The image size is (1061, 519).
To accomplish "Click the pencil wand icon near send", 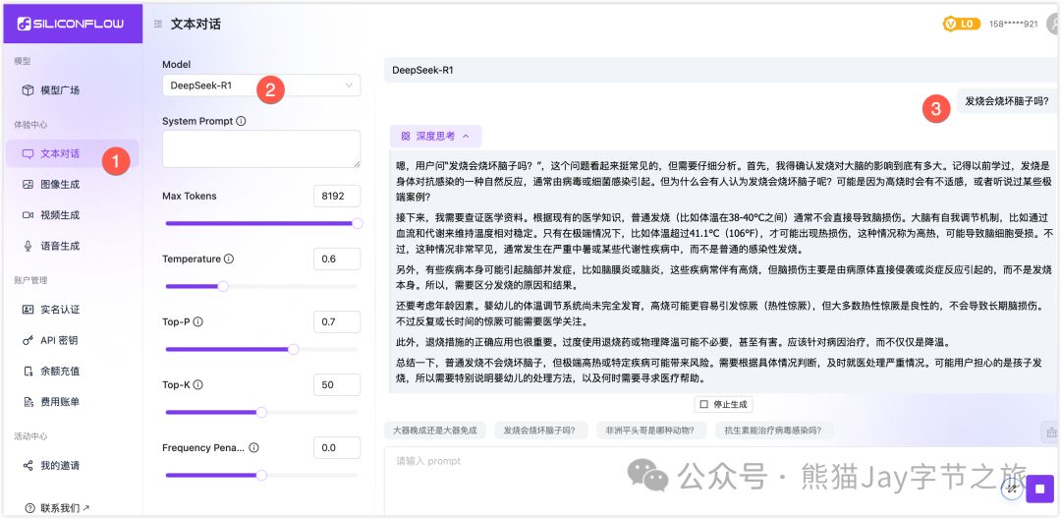I will point(1012,490).
